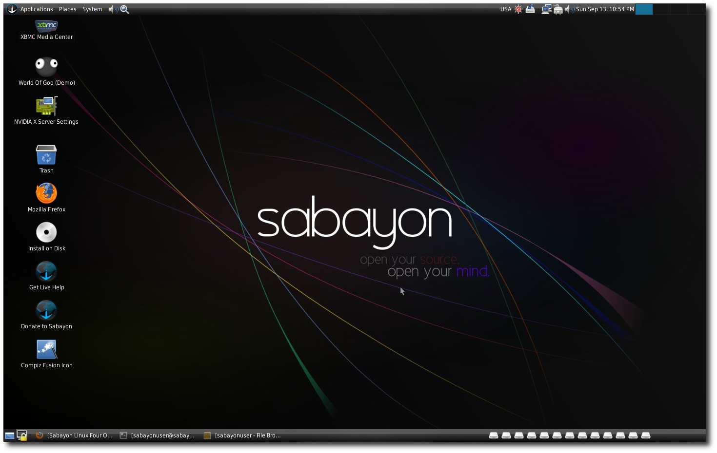Launch Compiz Fusion Icon from desktop

(46, 354)
